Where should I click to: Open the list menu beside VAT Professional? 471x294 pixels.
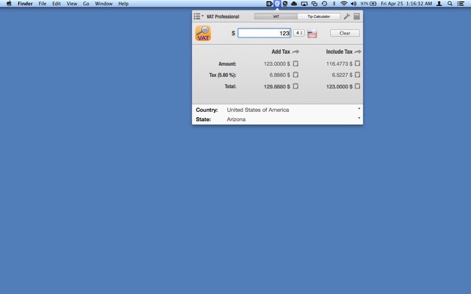tap(198, 16)
